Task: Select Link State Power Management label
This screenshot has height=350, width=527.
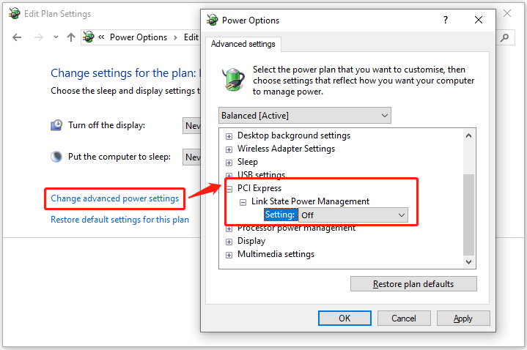Action: [310, 201]
